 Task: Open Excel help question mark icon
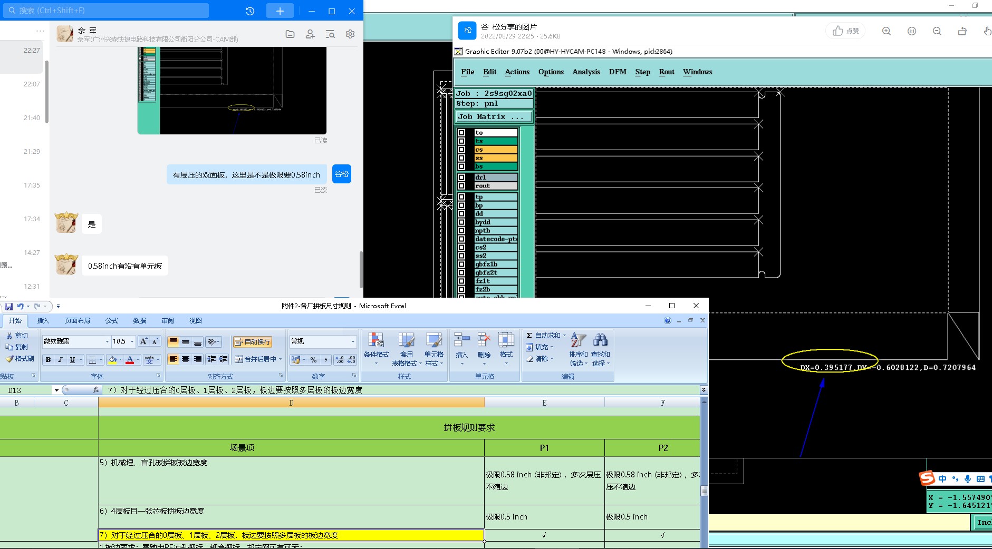point(668,320)
